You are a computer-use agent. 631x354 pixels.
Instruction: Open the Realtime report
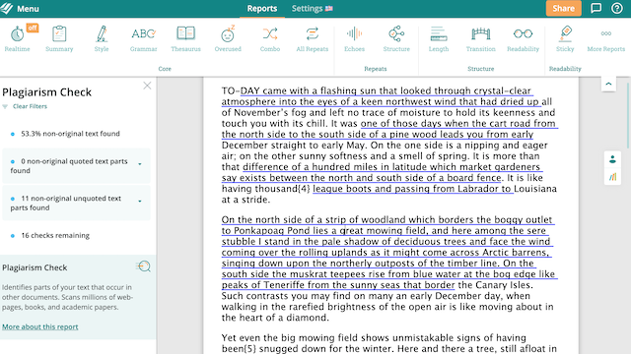tap(17, 39)
